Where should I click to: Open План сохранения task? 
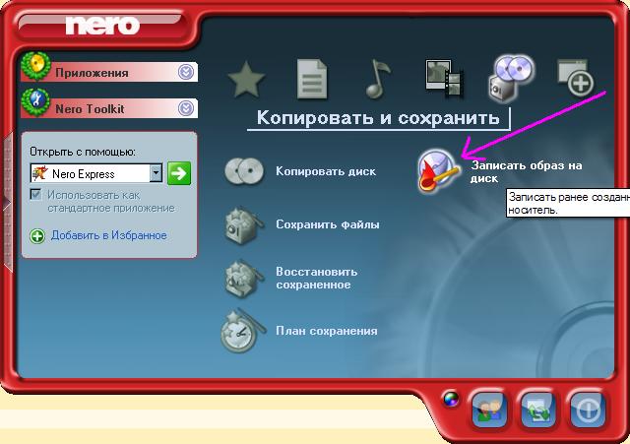(x=326, y=331)
